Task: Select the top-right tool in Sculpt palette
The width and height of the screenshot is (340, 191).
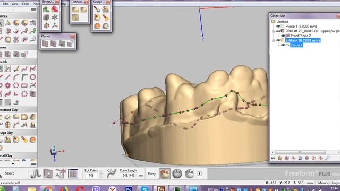Action: tap(106, 9)
